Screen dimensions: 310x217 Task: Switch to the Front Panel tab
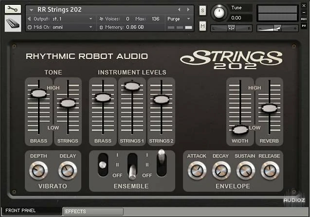click(32, 211)
